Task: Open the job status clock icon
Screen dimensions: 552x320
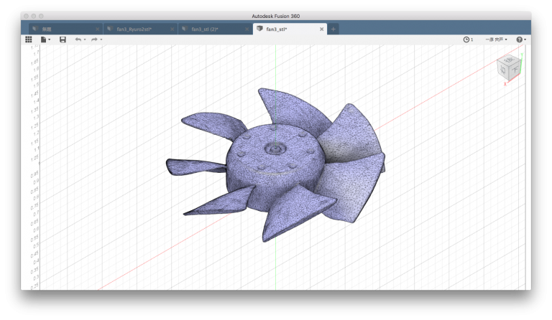Action: click(467, 39)
